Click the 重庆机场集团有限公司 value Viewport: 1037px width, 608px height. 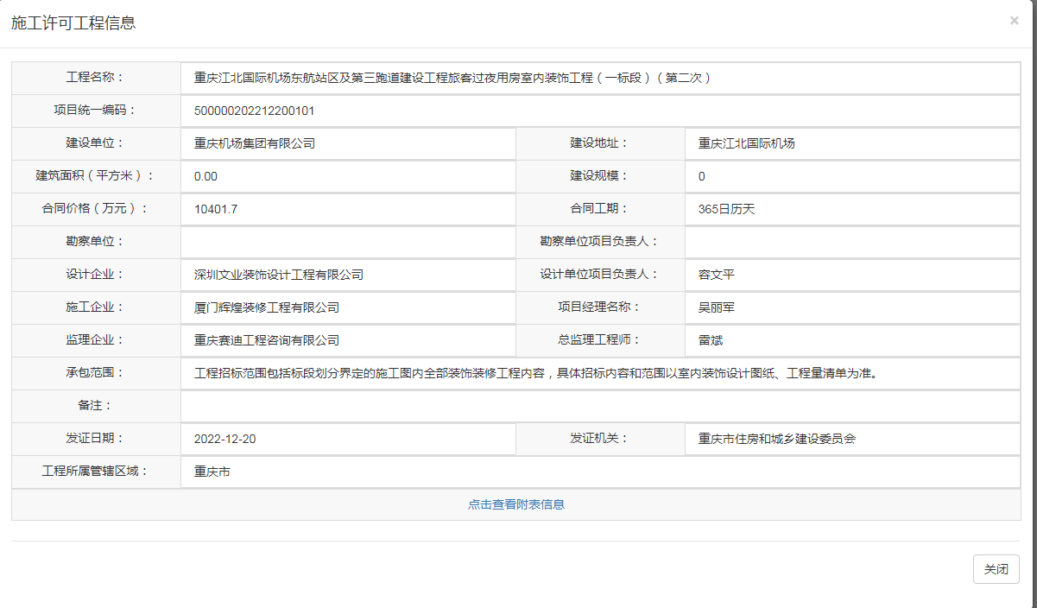(255, 143)
